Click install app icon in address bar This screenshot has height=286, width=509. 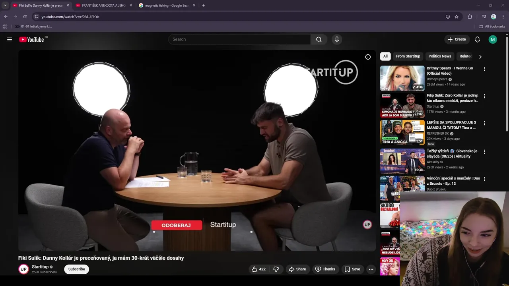tap(448, 17)
